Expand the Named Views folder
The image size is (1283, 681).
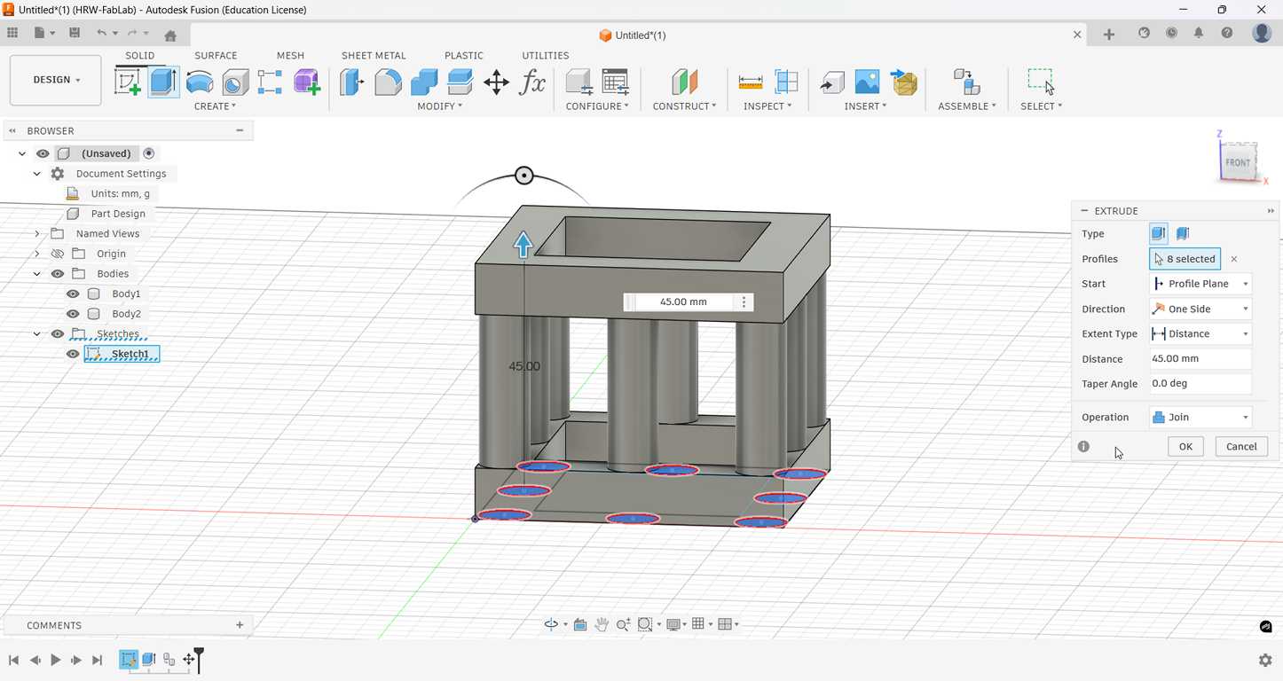[36, 233]
